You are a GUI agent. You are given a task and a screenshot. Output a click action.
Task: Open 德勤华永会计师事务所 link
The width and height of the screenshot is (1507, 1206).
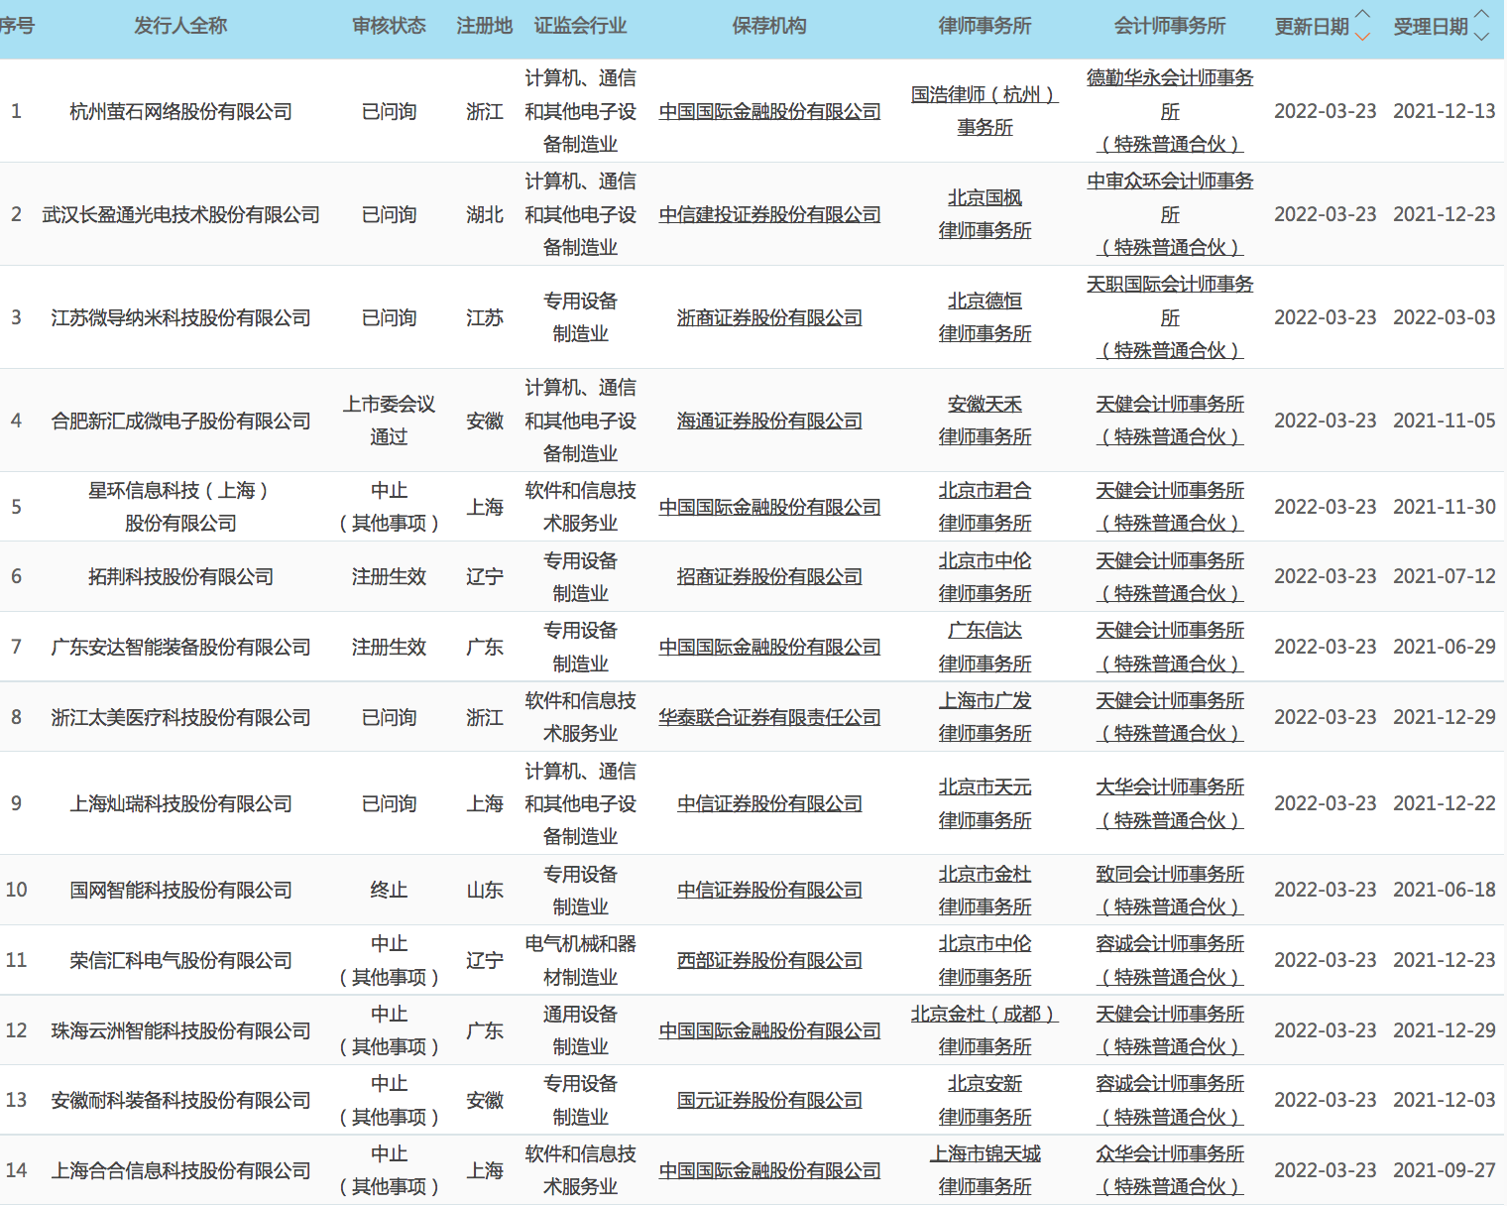coord(1170,111)
